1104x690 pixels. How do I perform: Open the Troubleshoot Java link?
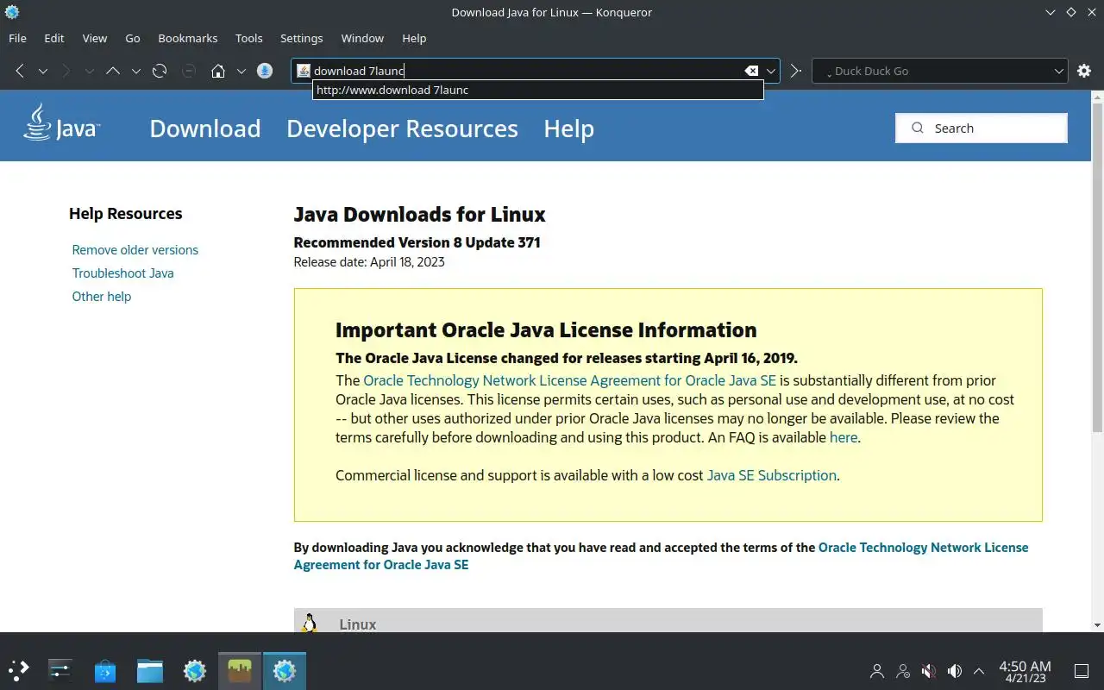point(123,273)
